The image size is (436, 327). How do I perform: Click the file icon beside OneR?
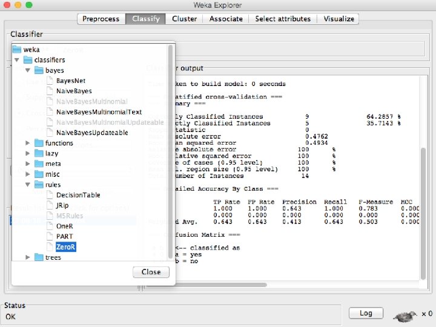(x=50, y=226)
